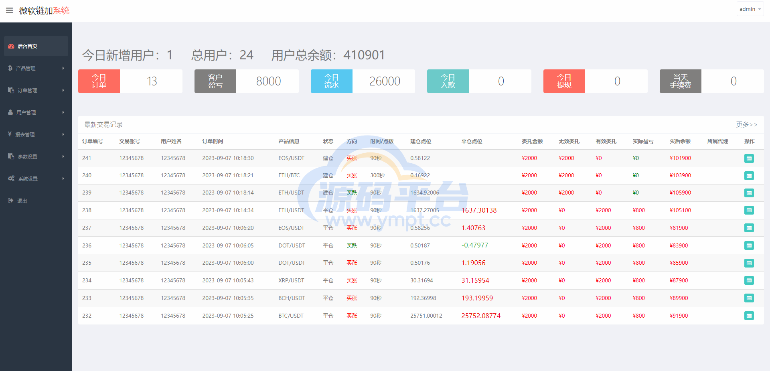Click the 订单时间 column header
This screenshot has height=371, width=770.
[x=213, y=141]
